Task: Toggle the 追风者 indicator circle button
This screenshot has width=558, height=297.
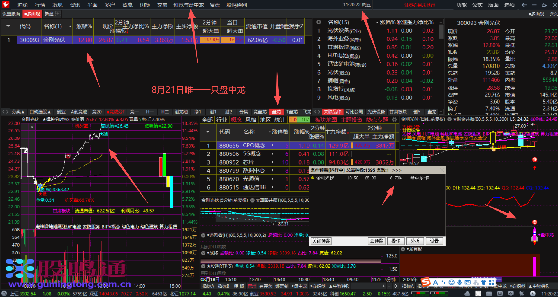Action: (203, 235)
